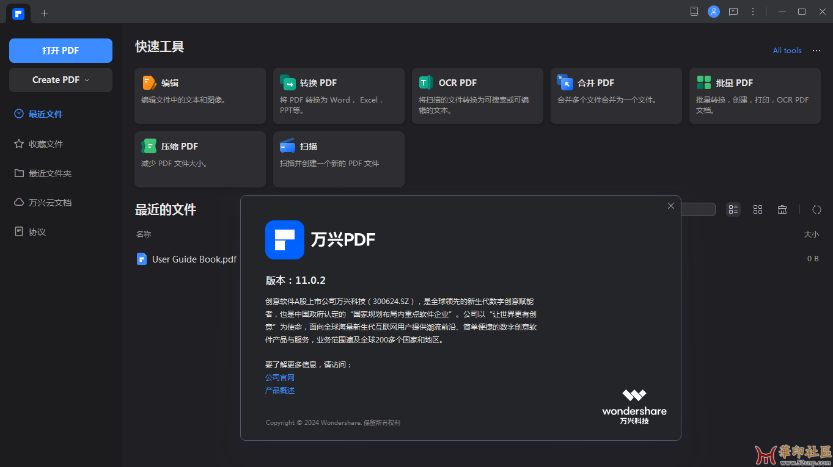This screenshot has height=467, width=833.
Task: Click the clock icon beside 最近文件
Action: (19, 114)
